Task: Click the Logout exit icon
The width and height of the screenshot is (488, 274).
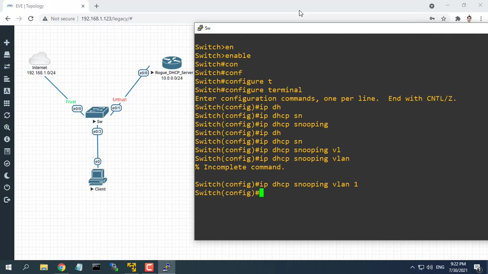Action: (x=7, y=200)
